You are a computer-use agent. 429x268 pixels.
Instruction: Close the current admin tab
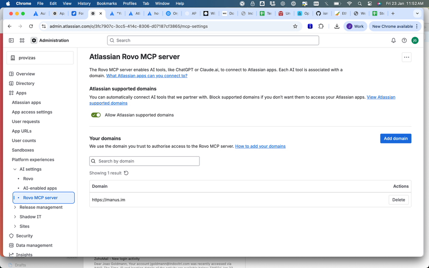click(x=101, y=13)
